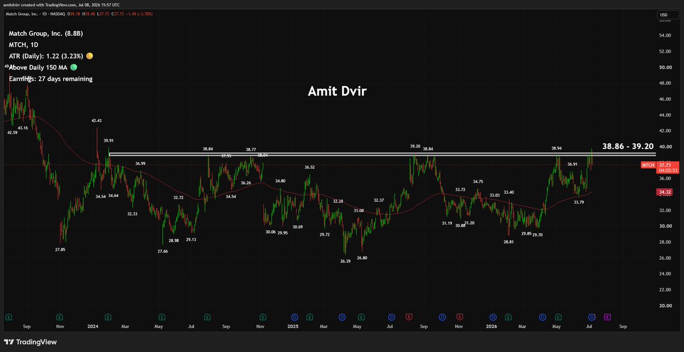Click the 50.00 price axis label

(666, 67)
